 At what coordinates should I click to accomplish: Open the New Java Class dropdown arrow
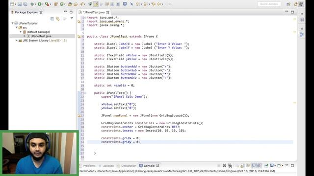65,4
